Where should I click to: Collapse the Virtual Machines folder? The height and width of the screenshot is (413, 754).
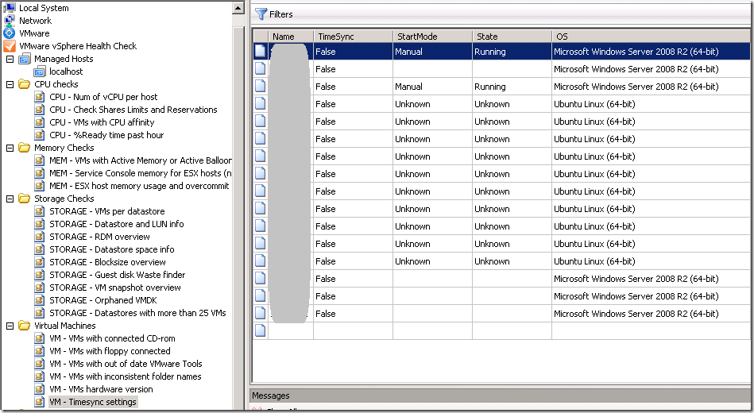(10, 326)
